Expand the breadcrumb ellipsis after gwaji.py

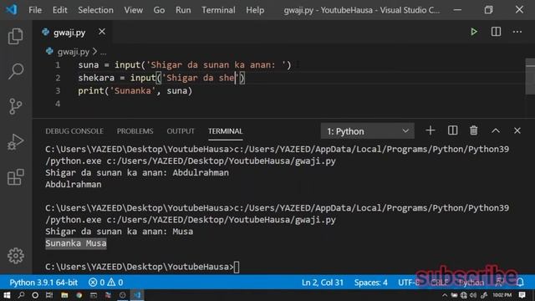pos(103,52)
